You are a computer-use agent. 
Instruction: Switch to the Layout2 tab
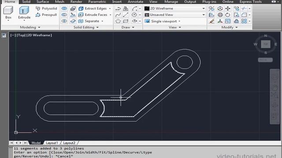(x=69, y=143)
